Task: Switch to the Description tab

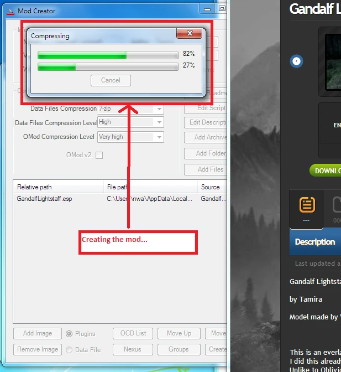Action: coord(315,242)
